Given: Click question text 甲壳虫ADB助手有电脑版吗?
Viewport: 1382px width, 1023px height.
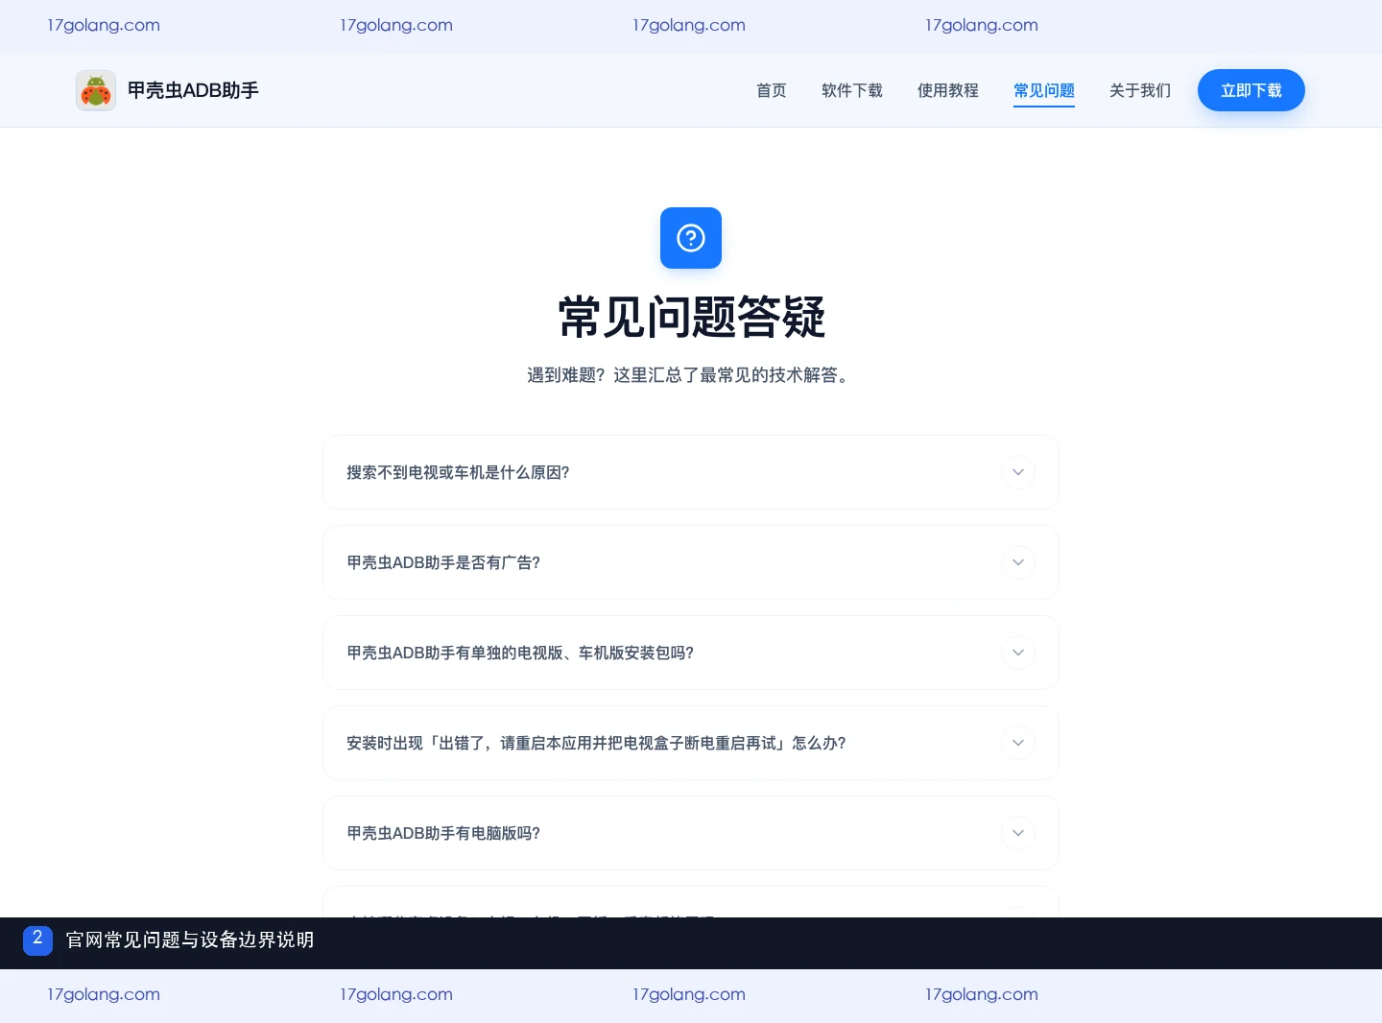Looking at the screenshot, I should [x=443, y=833].
